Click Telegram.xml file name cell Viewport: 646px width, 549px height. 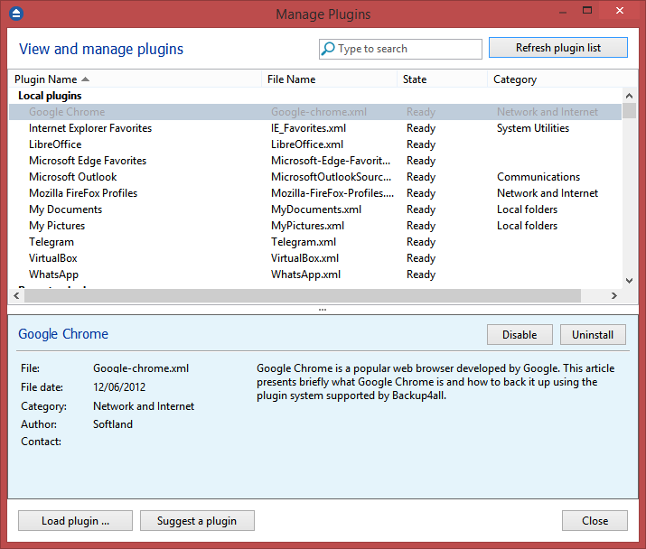point(304,242)
